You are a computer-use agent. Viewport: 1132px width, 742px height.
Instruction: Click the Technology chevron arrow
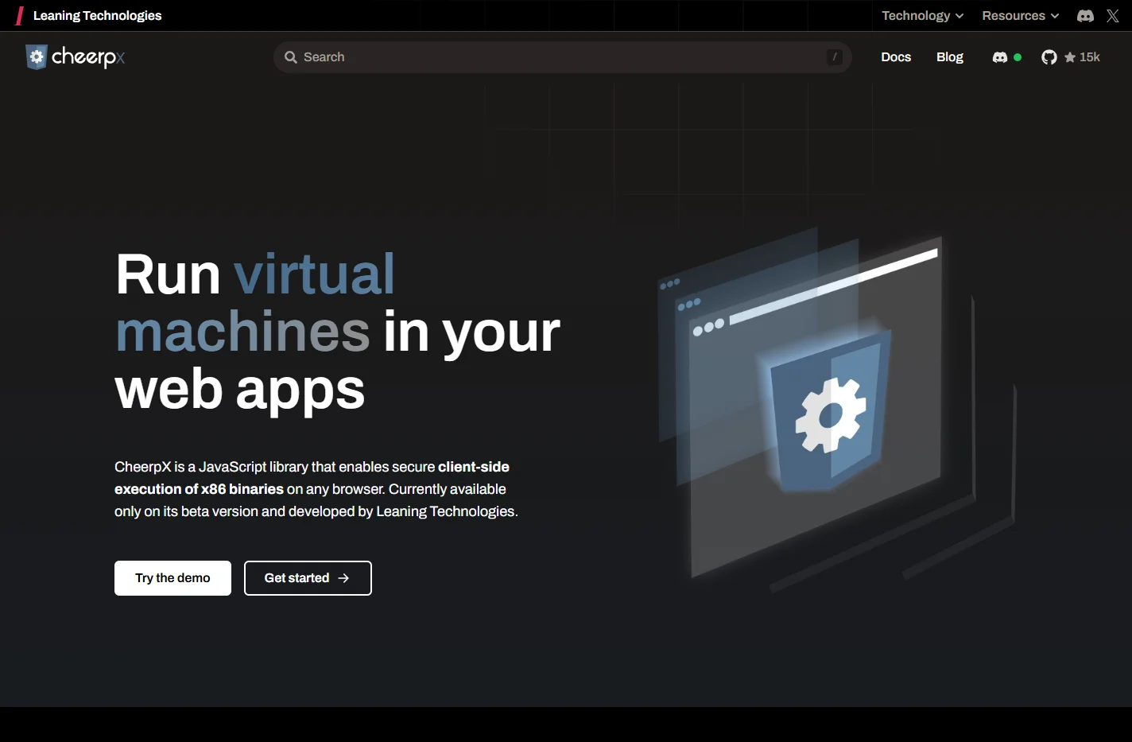point(959,16)
